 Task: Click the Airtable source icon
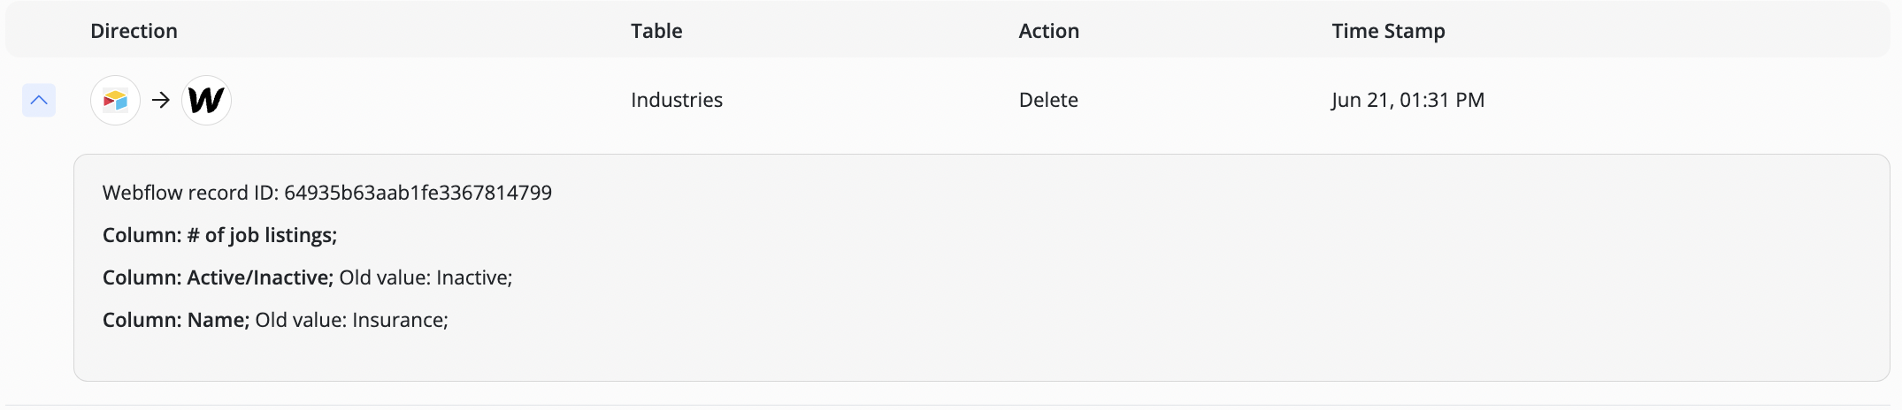(115, 100)
